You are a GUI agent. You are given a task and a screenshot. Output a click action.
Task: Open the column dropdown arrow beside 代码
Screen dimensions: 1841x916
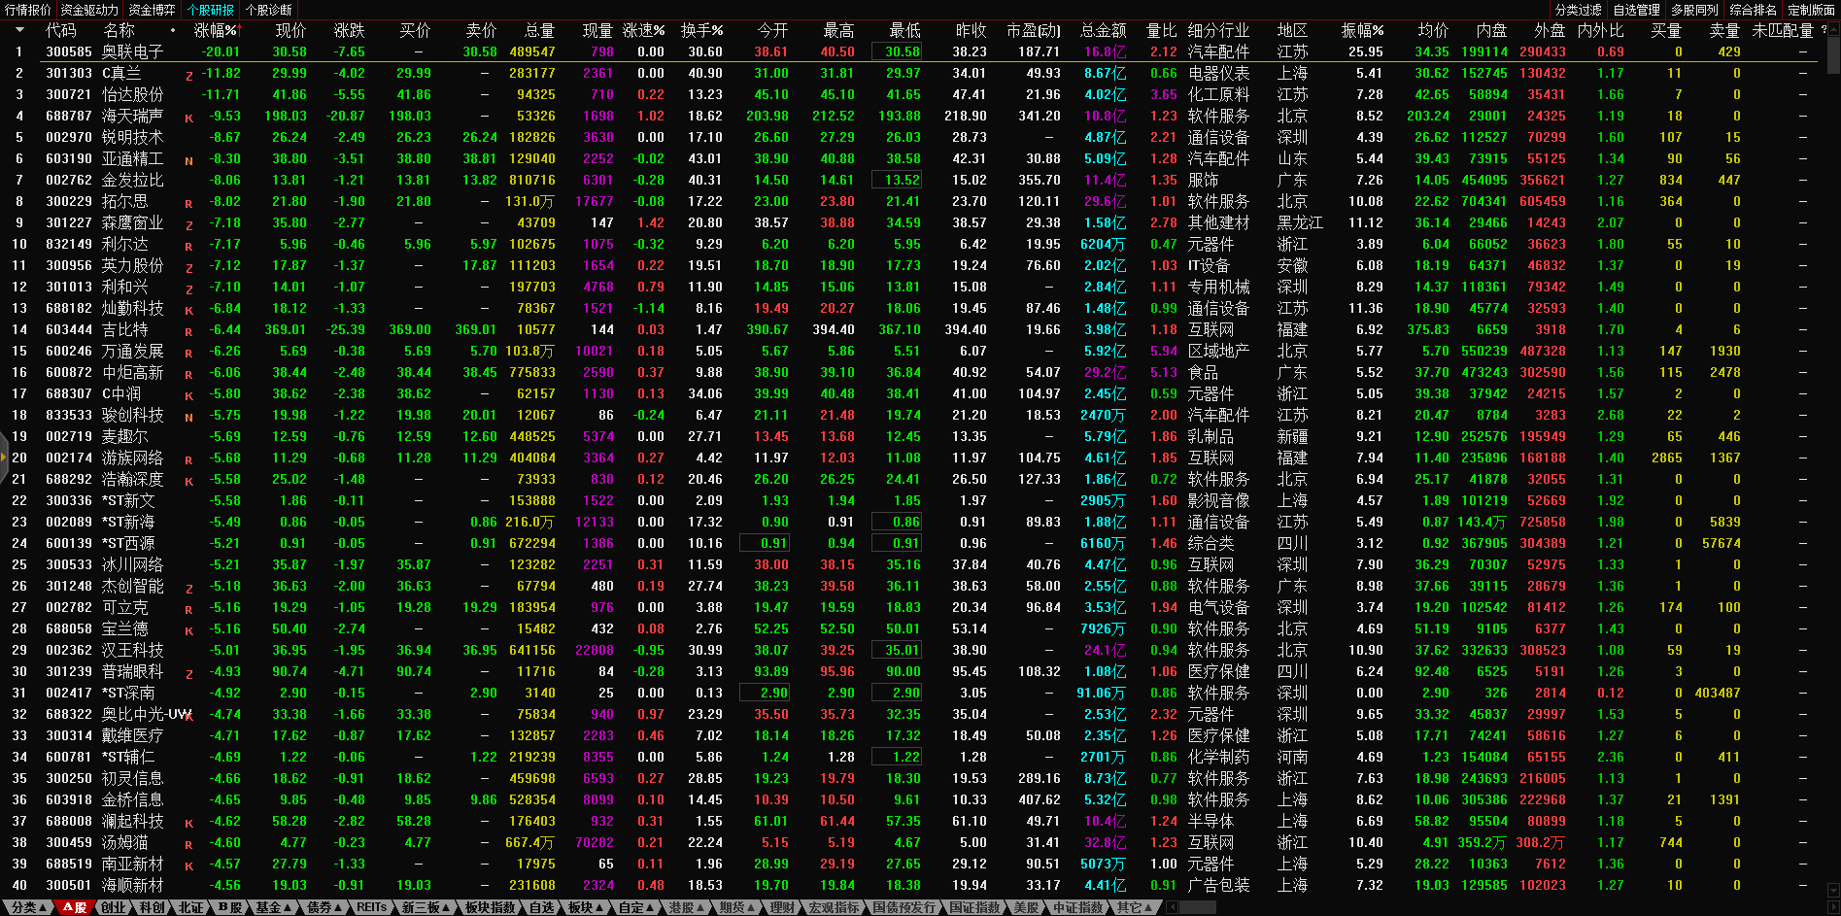[20, 30]
